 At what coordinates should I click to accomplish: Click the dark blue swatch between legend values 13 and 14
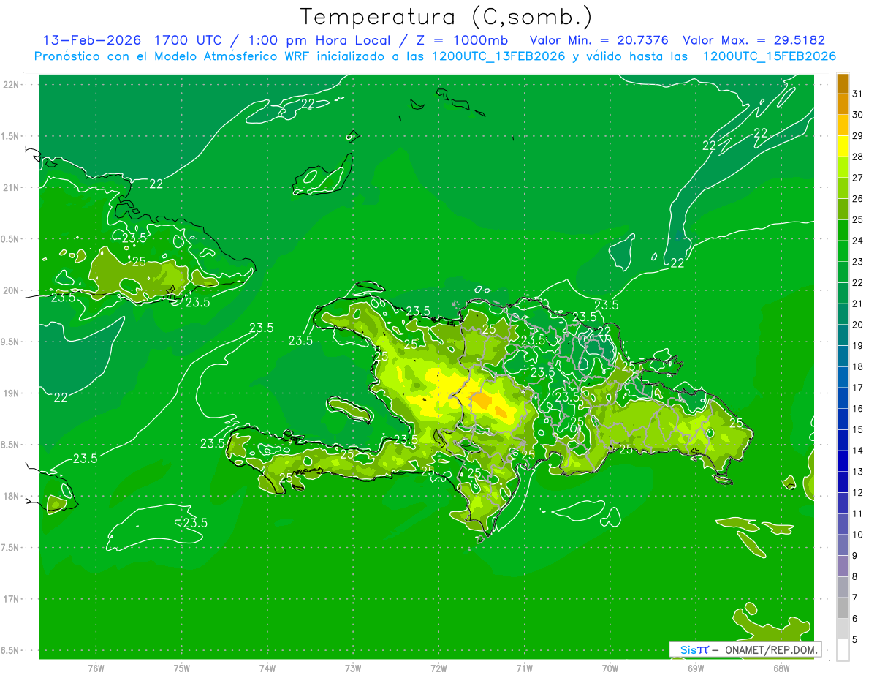tap(843, 462)
